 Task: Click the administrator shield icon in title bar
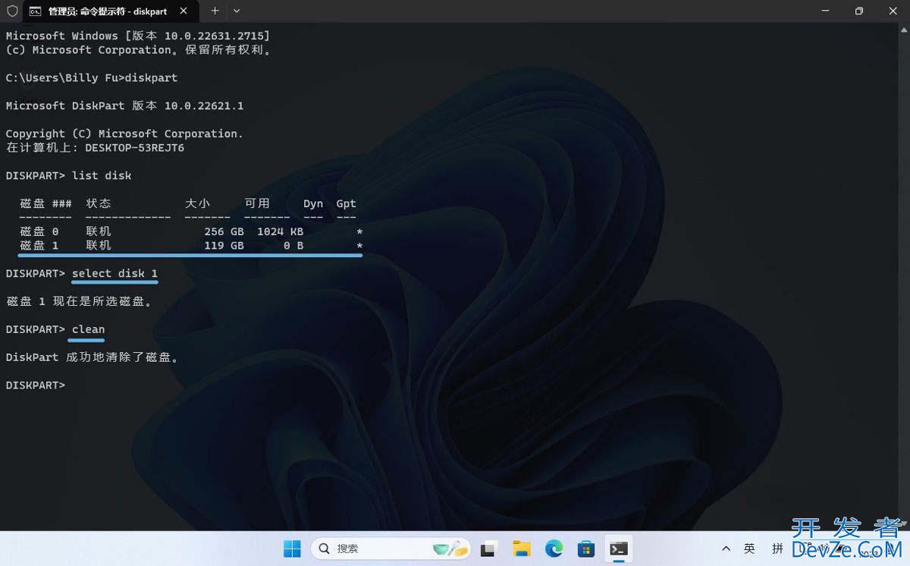(11, 11)
